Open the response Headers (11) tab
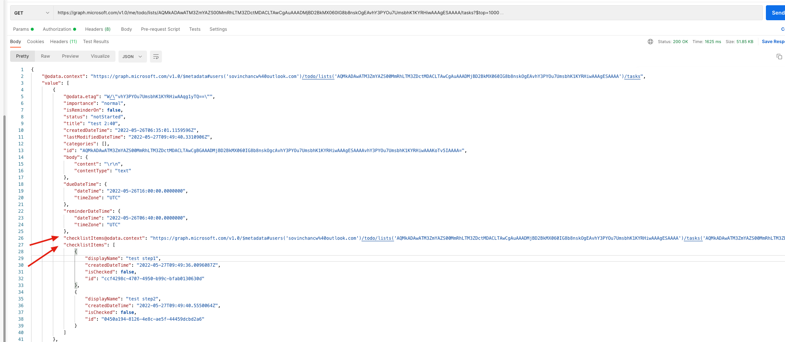The height and width of the screenshot is (342, 785). [63, 41]
